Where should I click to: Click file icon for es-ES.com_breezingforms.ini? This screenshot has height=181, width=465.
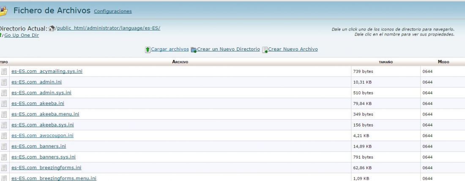tap(4, 167)
